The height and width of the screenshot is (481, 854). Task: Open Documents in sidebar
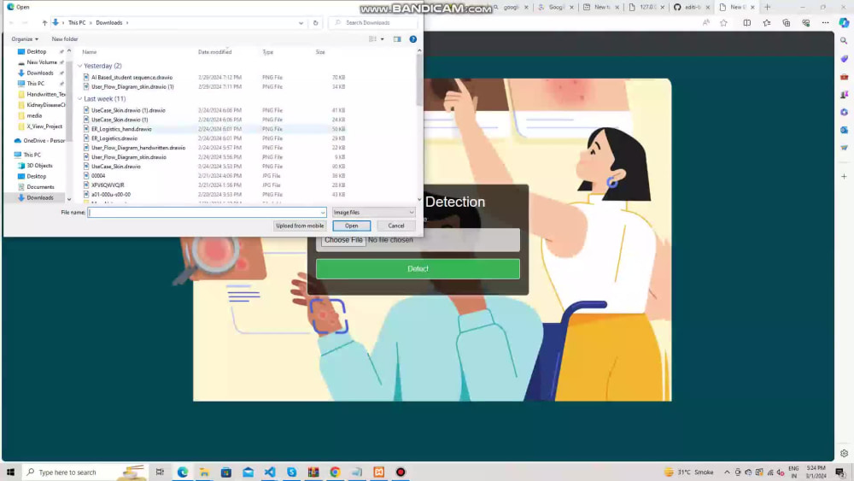pyautogui.click(x=40, y=187)
